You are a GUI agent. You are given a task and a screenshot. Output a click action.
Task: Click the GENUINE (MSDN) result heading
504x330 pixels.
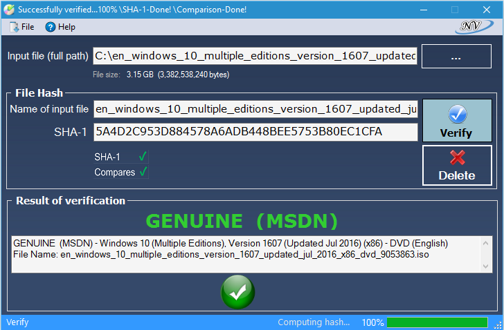(242, 221)
